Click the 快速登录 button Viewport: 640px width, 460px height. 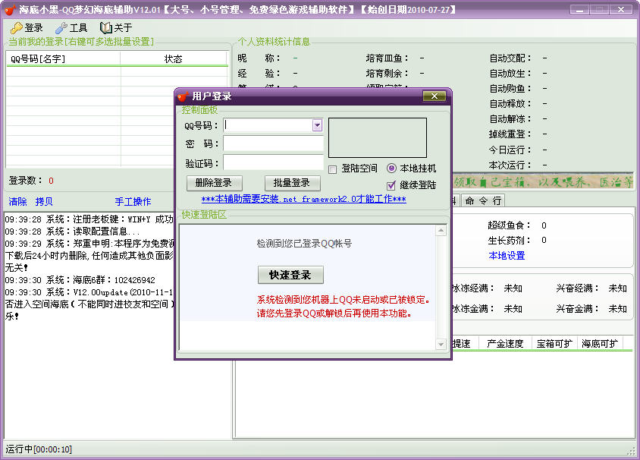(290, 275)
